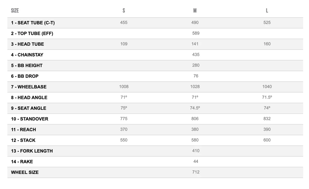
Task: Click the Wheelbase value 1040 for size L
Action: pos(267,87)
